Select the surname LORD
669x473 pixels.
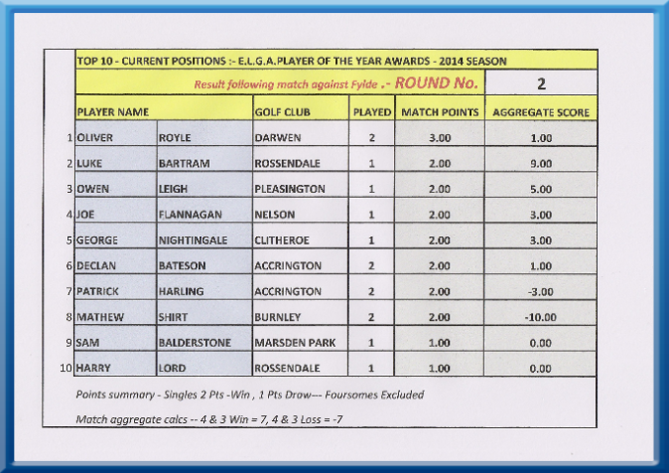click(172, 368)
